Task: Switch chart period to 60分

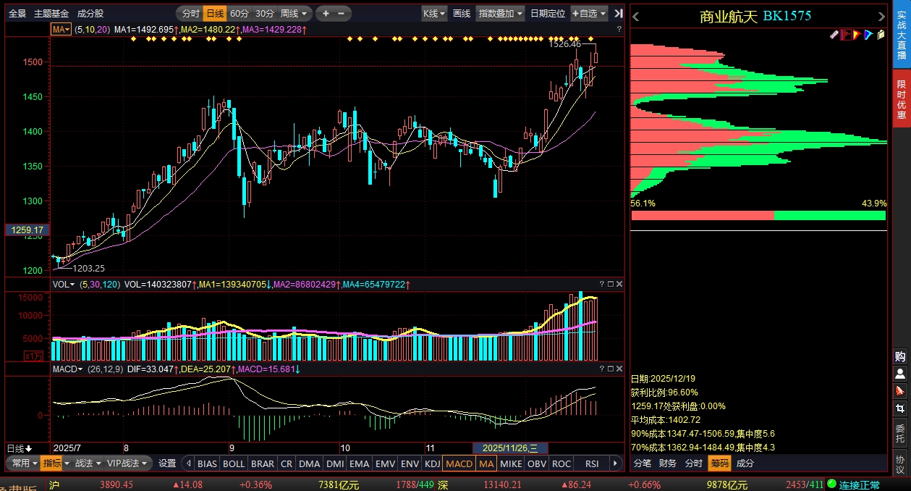Action: (239, 13)
